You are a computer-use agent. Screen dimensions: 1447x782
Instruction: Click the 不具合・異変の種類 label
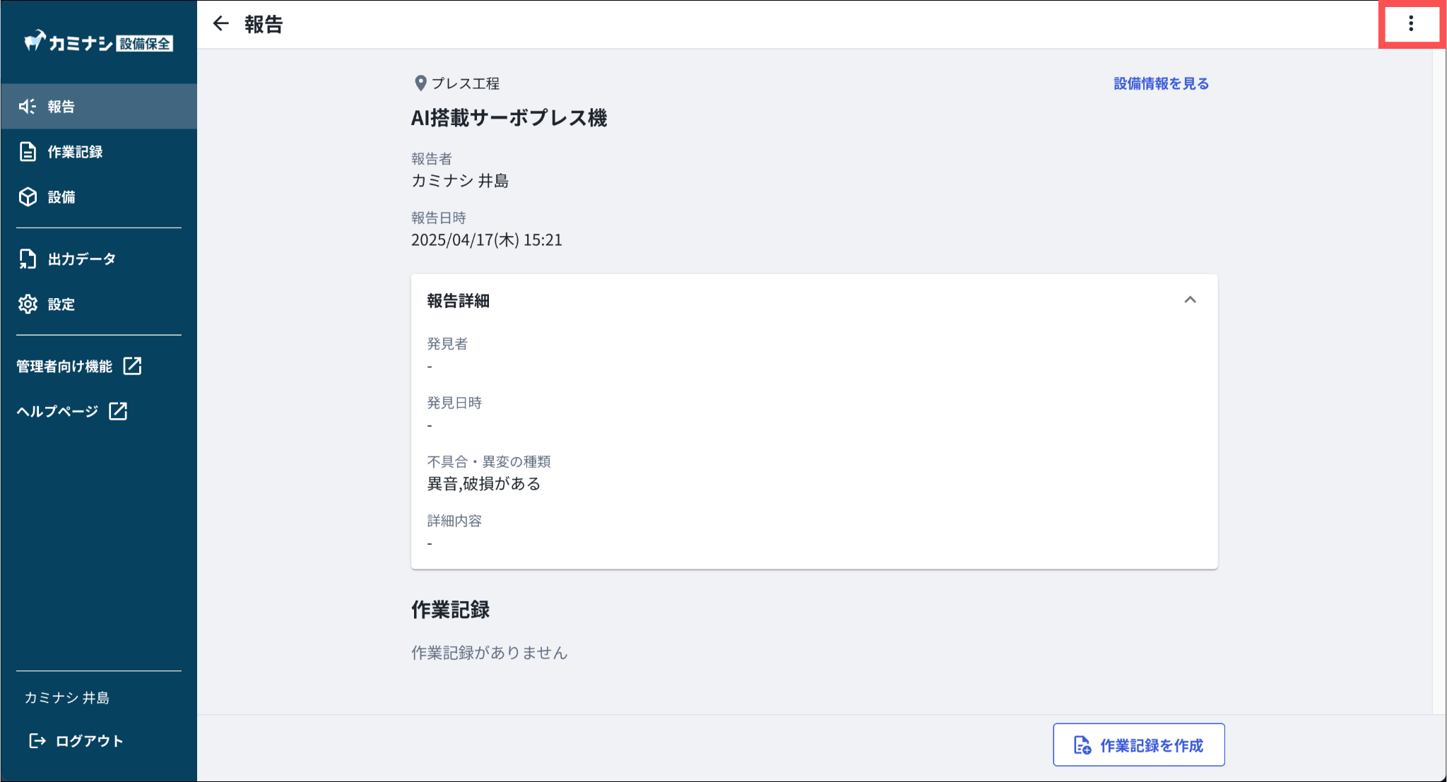pyautogui.click(x=489, y=462)
